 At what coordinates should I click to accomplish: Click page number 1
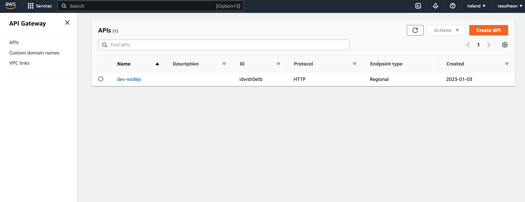(478, 45)
